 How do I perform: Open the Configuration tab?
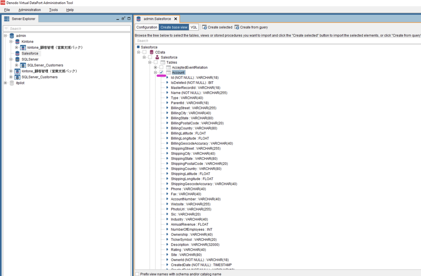[147, 27]
